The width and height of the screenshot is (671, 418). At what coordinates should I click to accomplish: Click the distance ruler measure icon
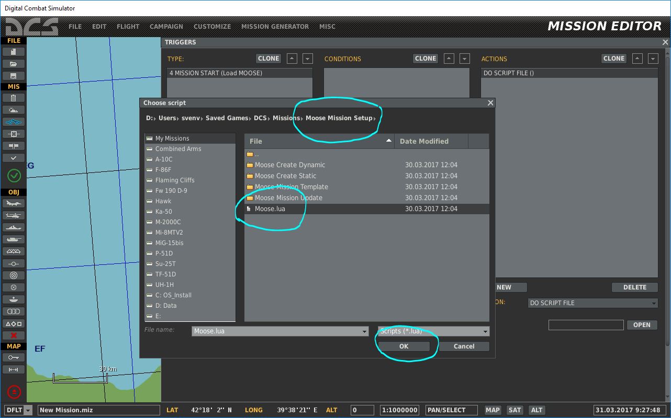pos(14,369)
